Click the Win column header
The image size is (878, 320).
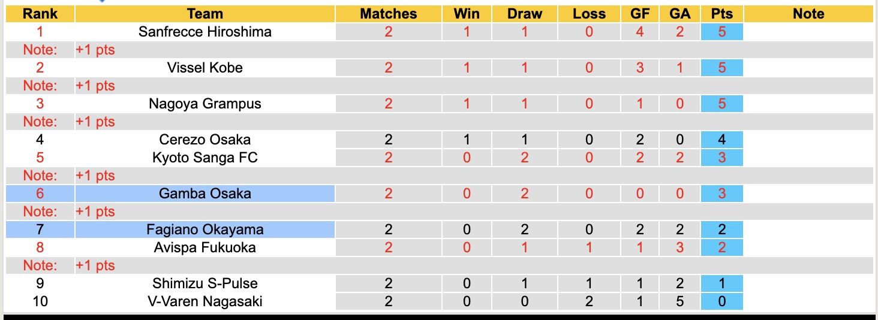[467, 14]
